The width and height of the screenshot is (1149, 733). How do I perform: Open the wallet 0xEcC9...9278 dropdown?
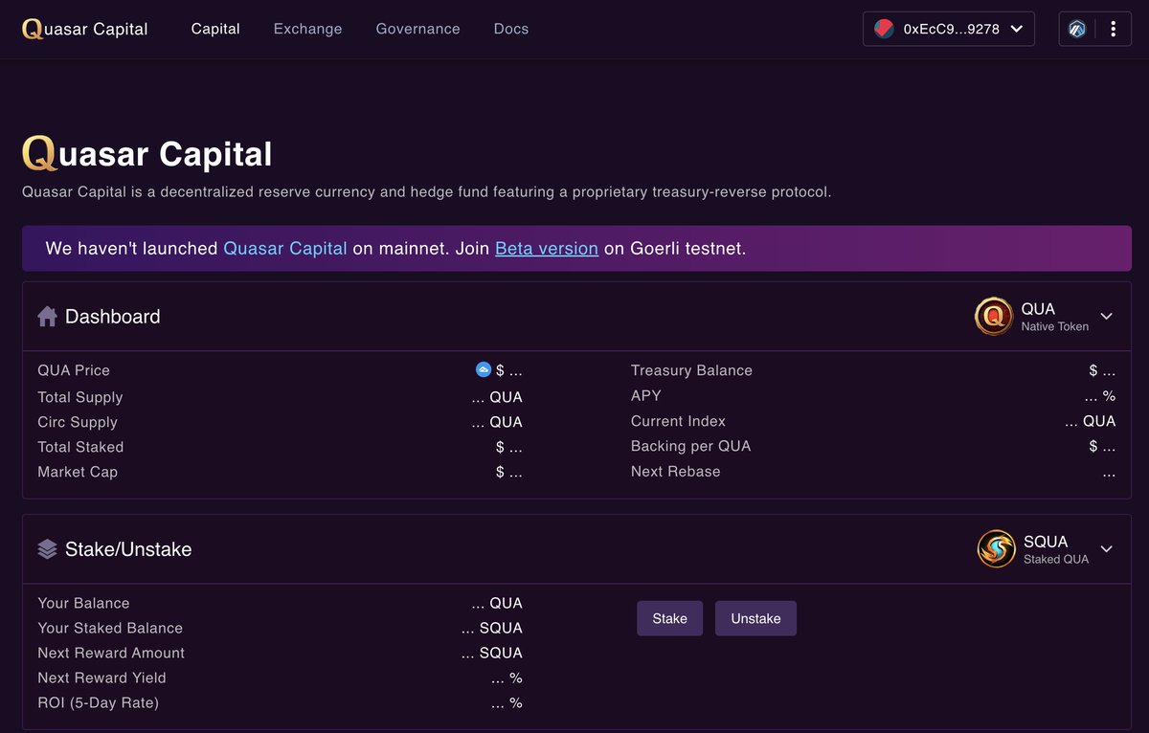pos(949,29)
